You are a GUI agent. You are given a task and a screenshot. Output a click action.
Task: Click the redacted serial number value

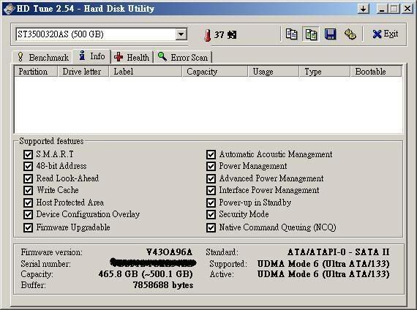(153, 262)
